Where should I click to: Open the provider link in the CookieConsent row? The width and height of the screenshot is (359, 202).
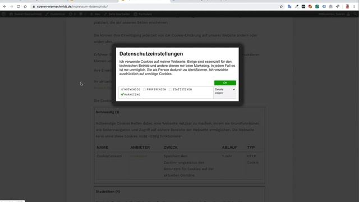coord(139,156)
